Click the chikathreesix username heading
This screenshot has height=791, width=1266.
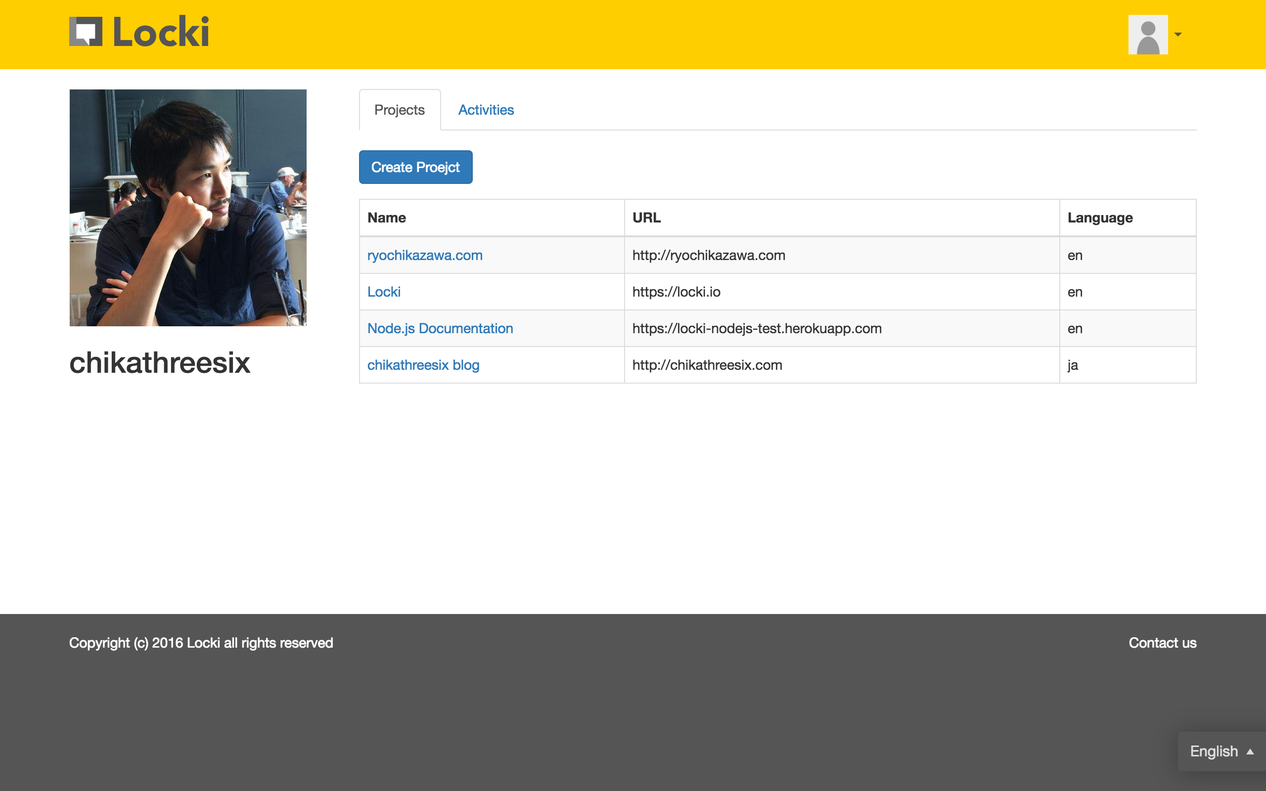pos(160,362)
